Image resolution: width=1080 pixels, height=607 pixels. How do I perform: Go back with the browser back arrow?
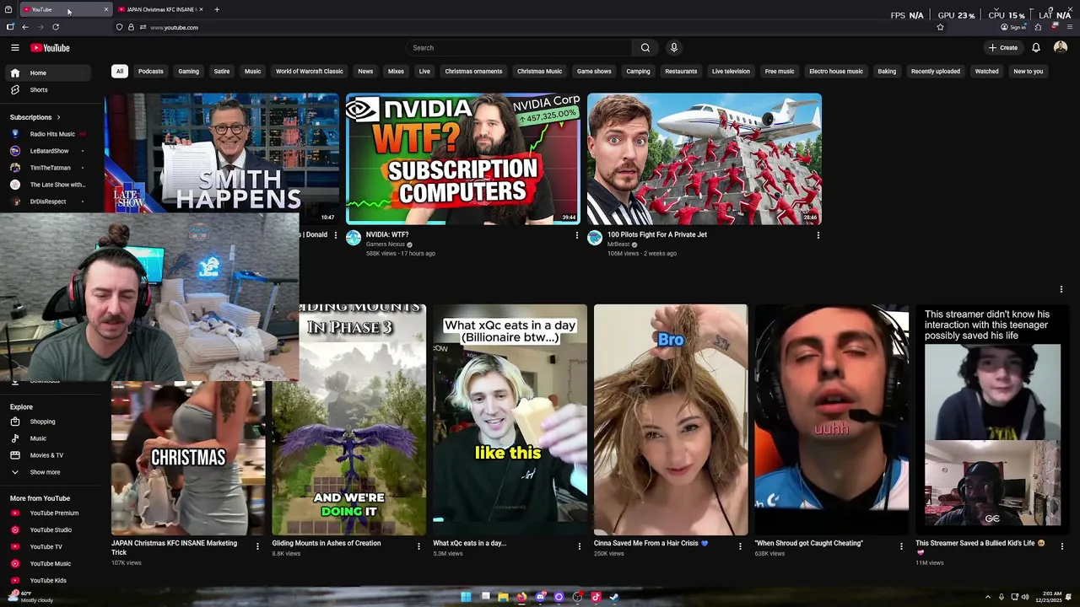[x=25, y=27]
